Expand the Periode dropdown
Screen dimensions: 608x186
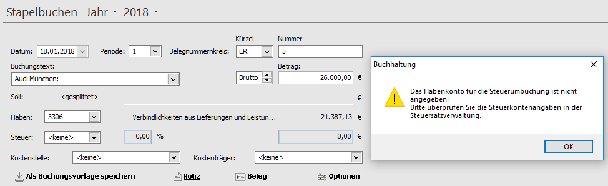(x=155, y=51)
